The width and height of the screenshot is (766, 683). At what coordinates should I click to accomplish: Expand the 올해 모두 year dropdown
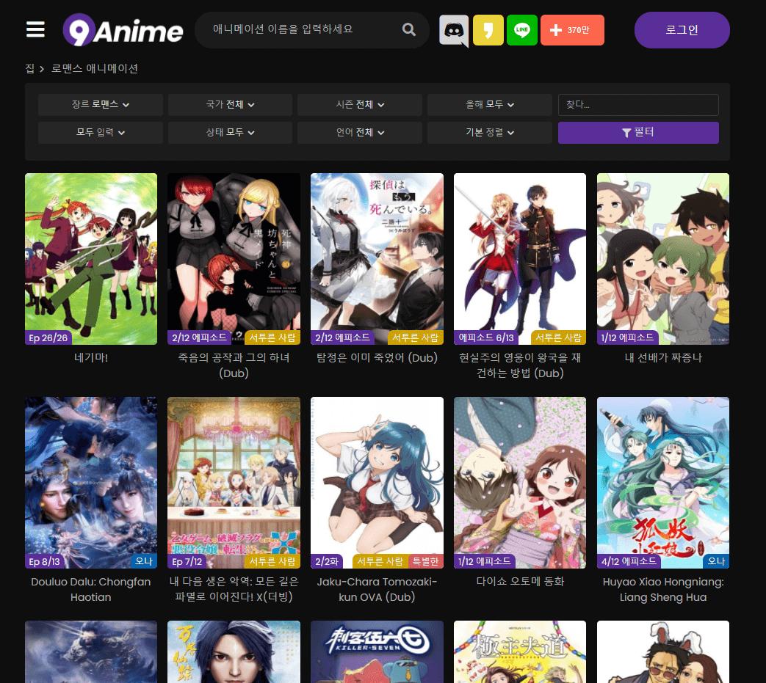tap(489, 105)
